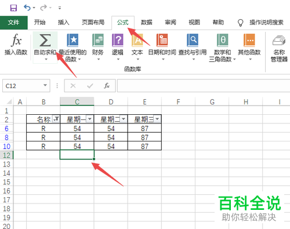This screenshot has width=290, height=229.
Task: Expand the 财务 dropdown arrow
Action: click(x=99, y=59)
